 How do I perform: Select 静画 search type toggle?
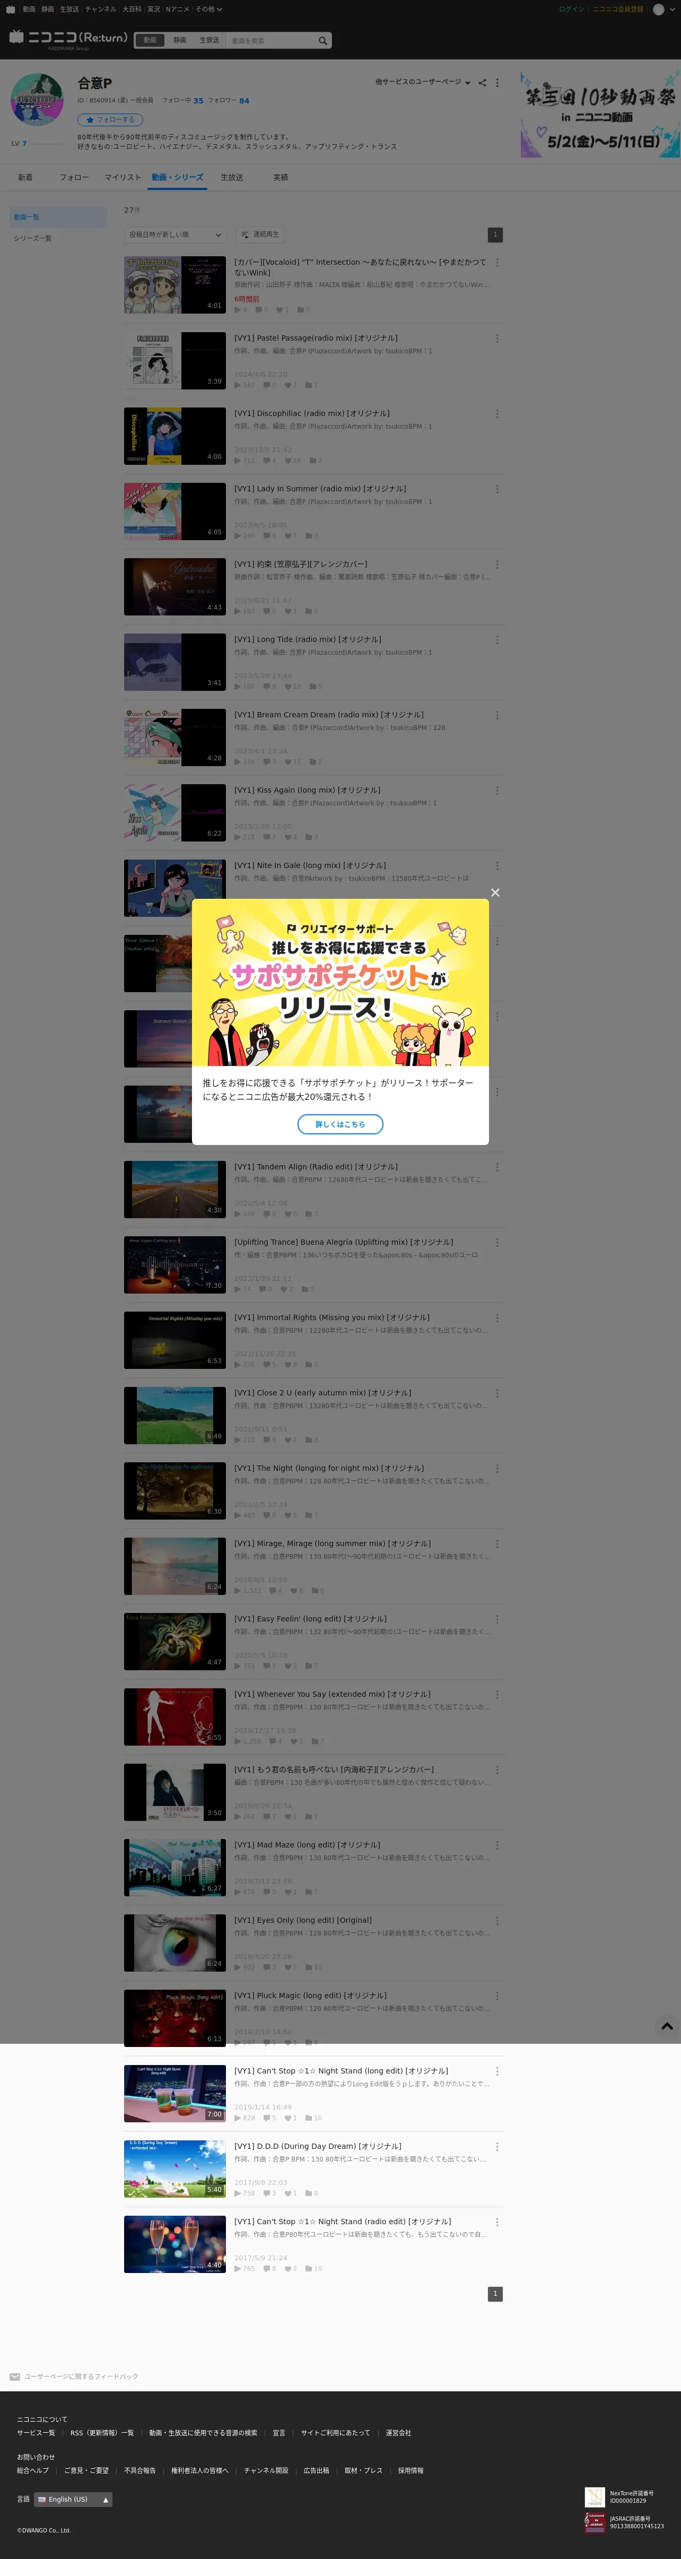click(180, 41)
